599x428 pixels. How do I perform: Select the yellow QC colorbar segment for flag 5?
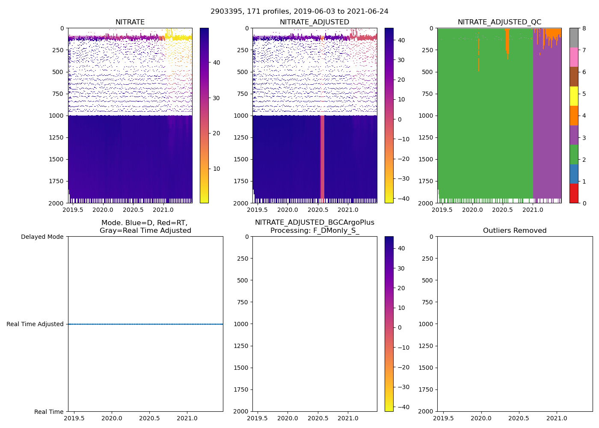(574, 96)
